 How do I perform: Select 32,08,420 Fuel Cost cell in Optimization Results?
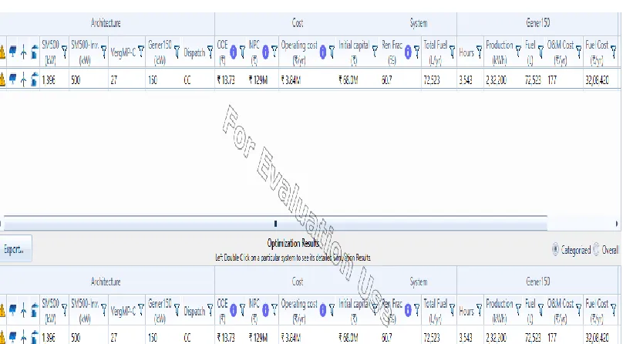click(x=598, y=338)
